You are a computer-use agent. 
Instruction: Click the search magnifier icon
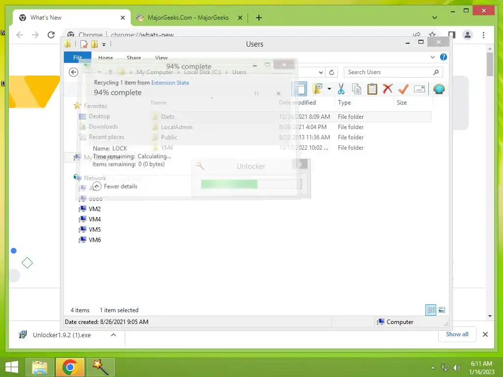point(436,72)
